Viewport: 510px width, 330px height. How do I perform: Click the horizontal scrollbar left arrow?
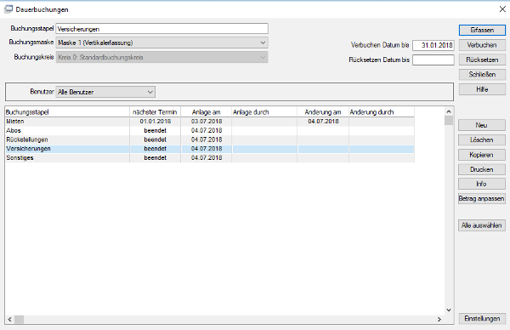[x=9, y=320]
